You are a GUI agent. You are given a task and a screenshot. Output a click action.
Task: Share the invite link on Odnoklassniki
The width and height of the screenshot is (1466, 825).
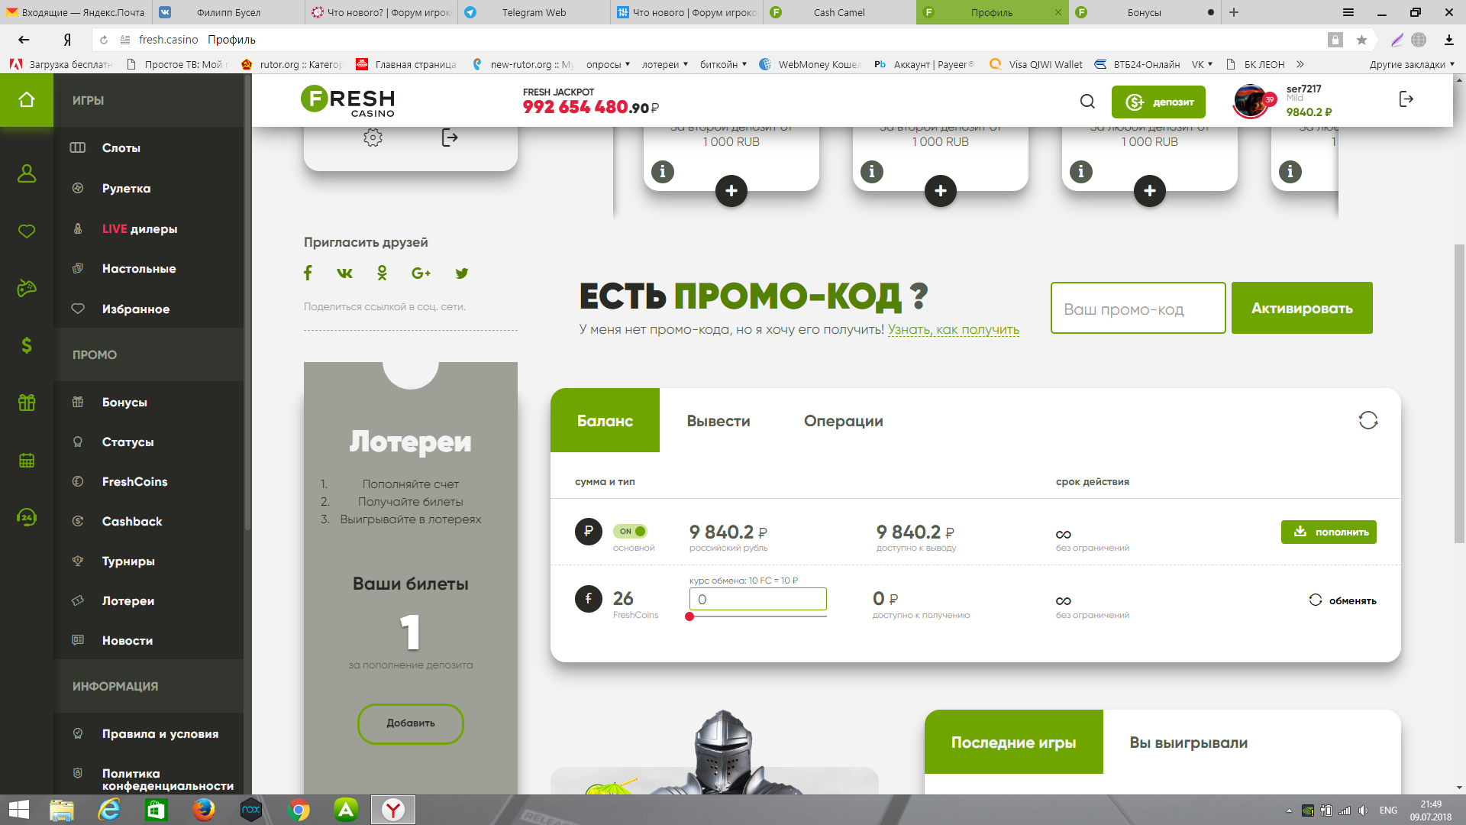(x=382, y=273)
